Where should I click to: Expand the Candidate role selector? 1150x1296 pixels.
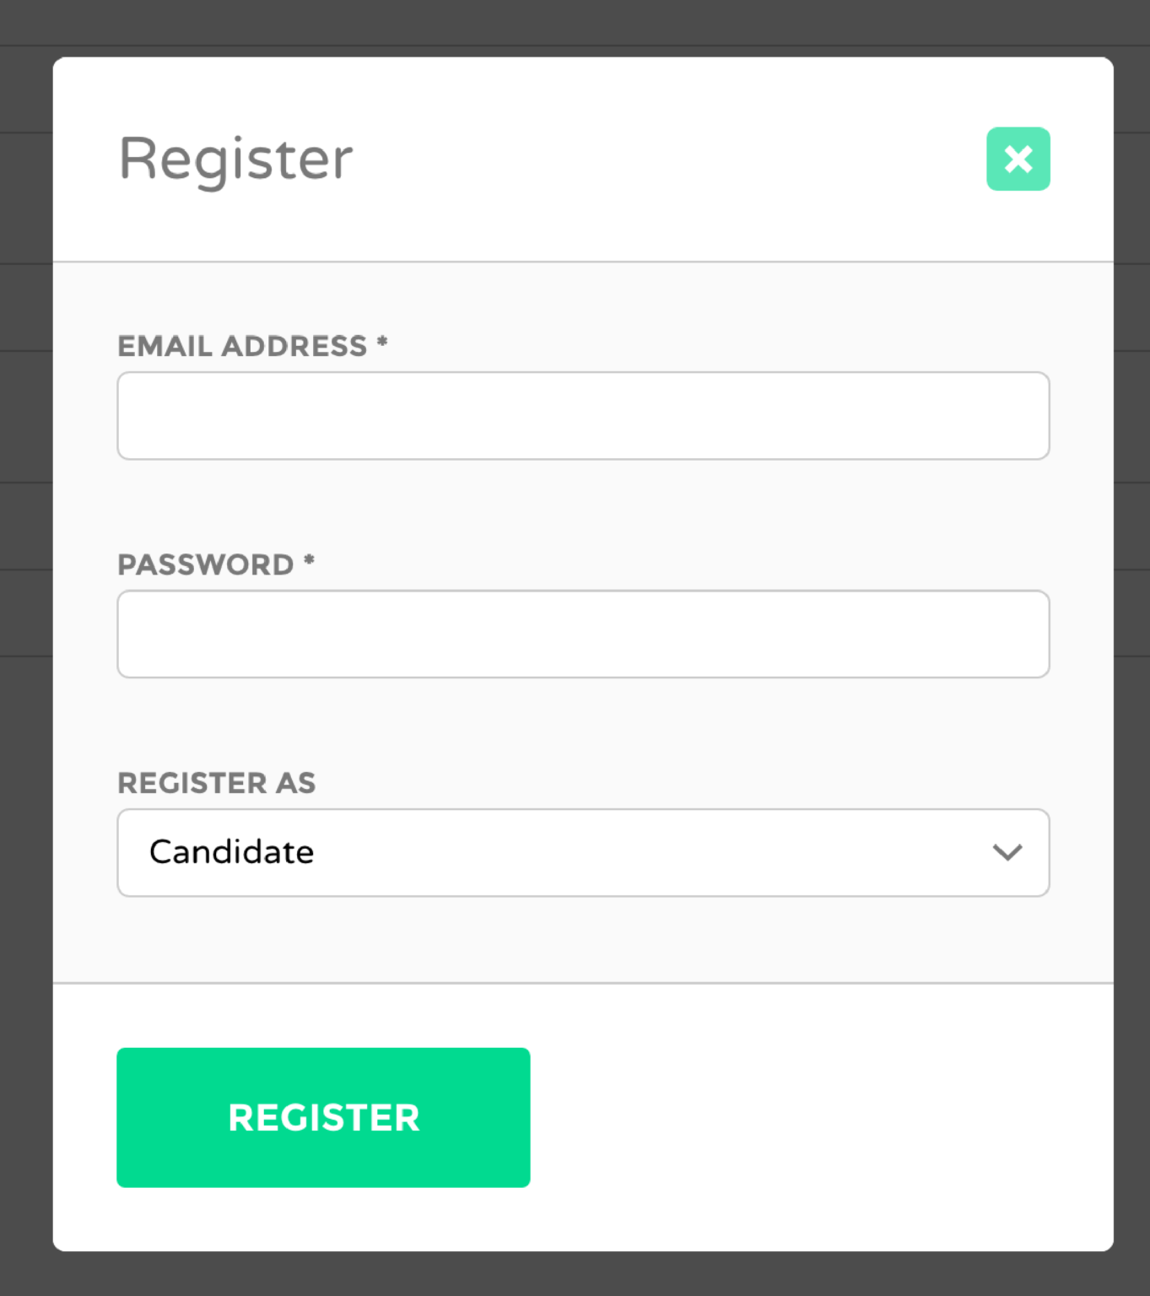pos(582,853)
